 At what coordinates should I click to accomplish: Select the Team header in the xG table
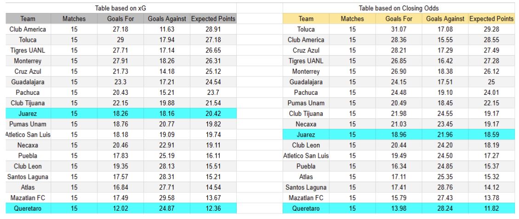tap(28, 19)
